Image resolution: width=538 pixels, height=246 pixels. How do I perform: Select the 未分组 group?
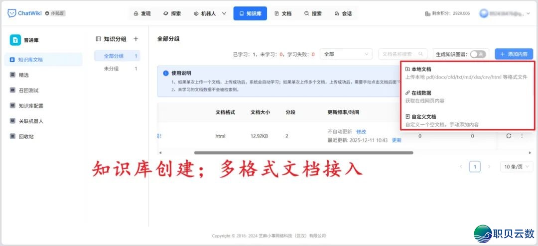(x=117, y=69)
